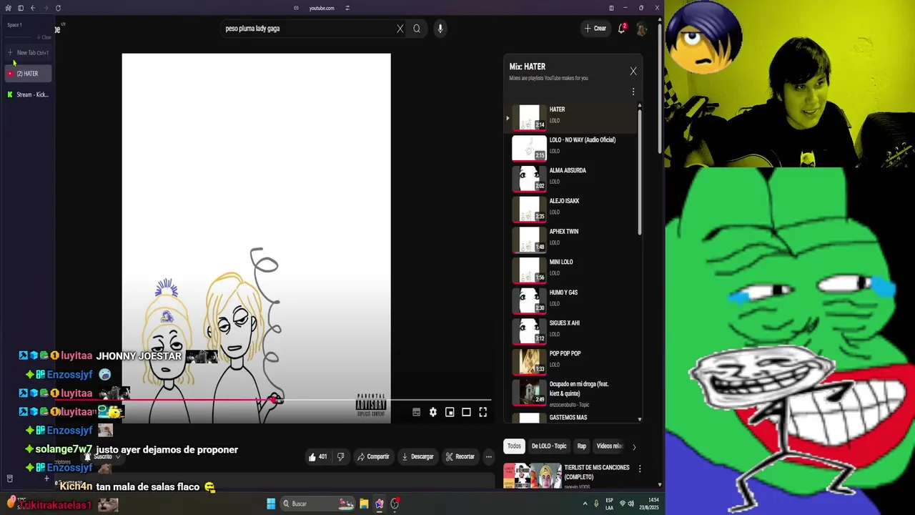Image resolution: width=915 pixels, height=515 pixels.
Task: Switch to the (2) HATER tab
Action: pyautogui.click(x=29, y=74)
